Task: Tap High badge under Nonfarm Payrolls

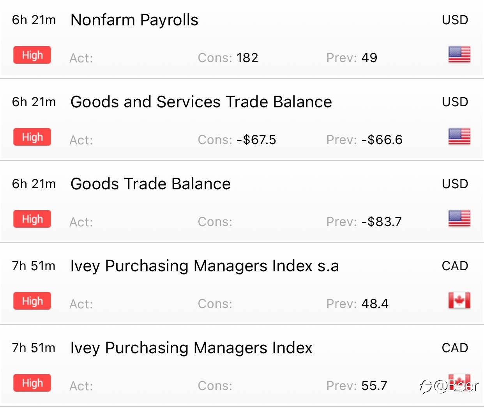Action: (x=32, y=55)
